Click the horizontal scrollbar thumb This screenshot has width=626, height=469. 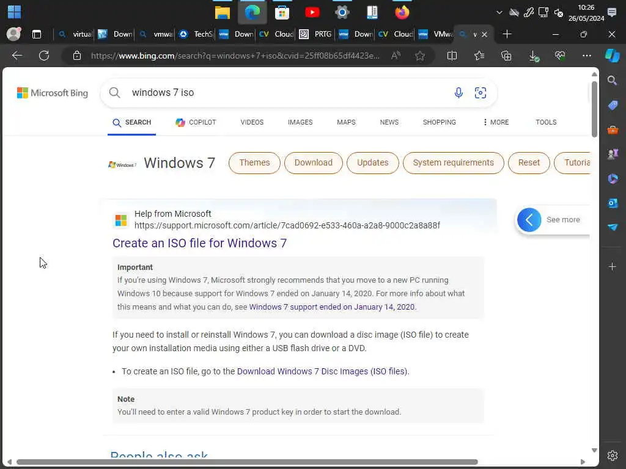click(x=247, y=462)
